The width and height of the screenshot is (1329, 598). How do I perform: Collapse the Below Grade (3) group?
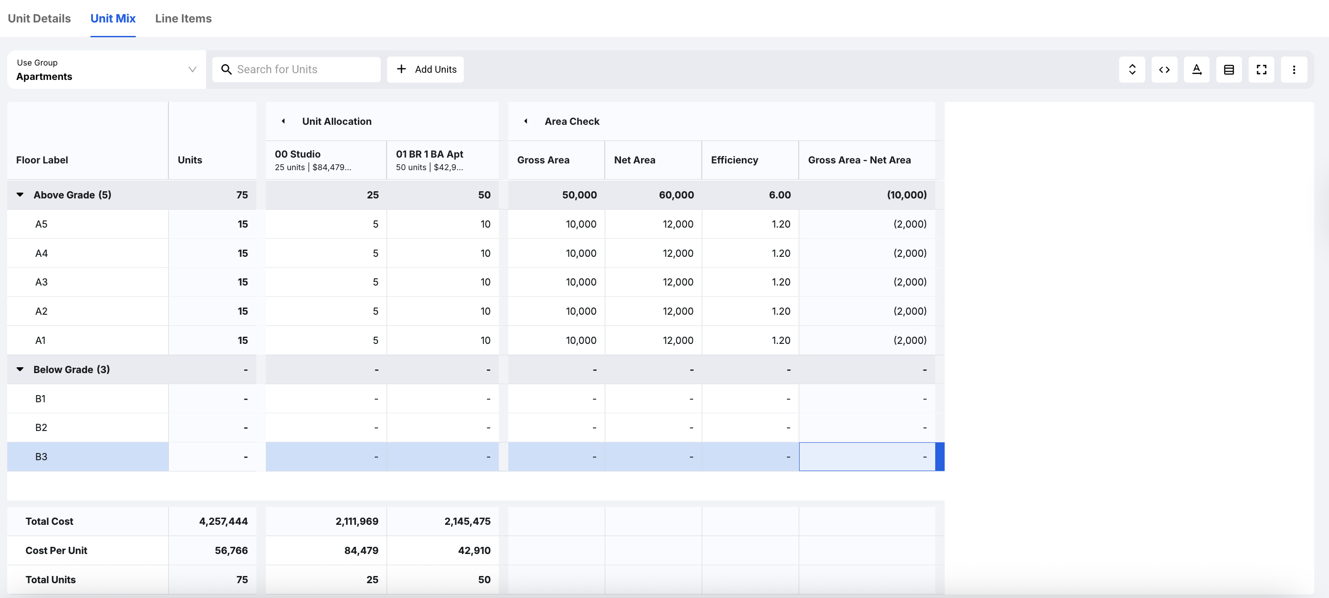tap(20, 369)
